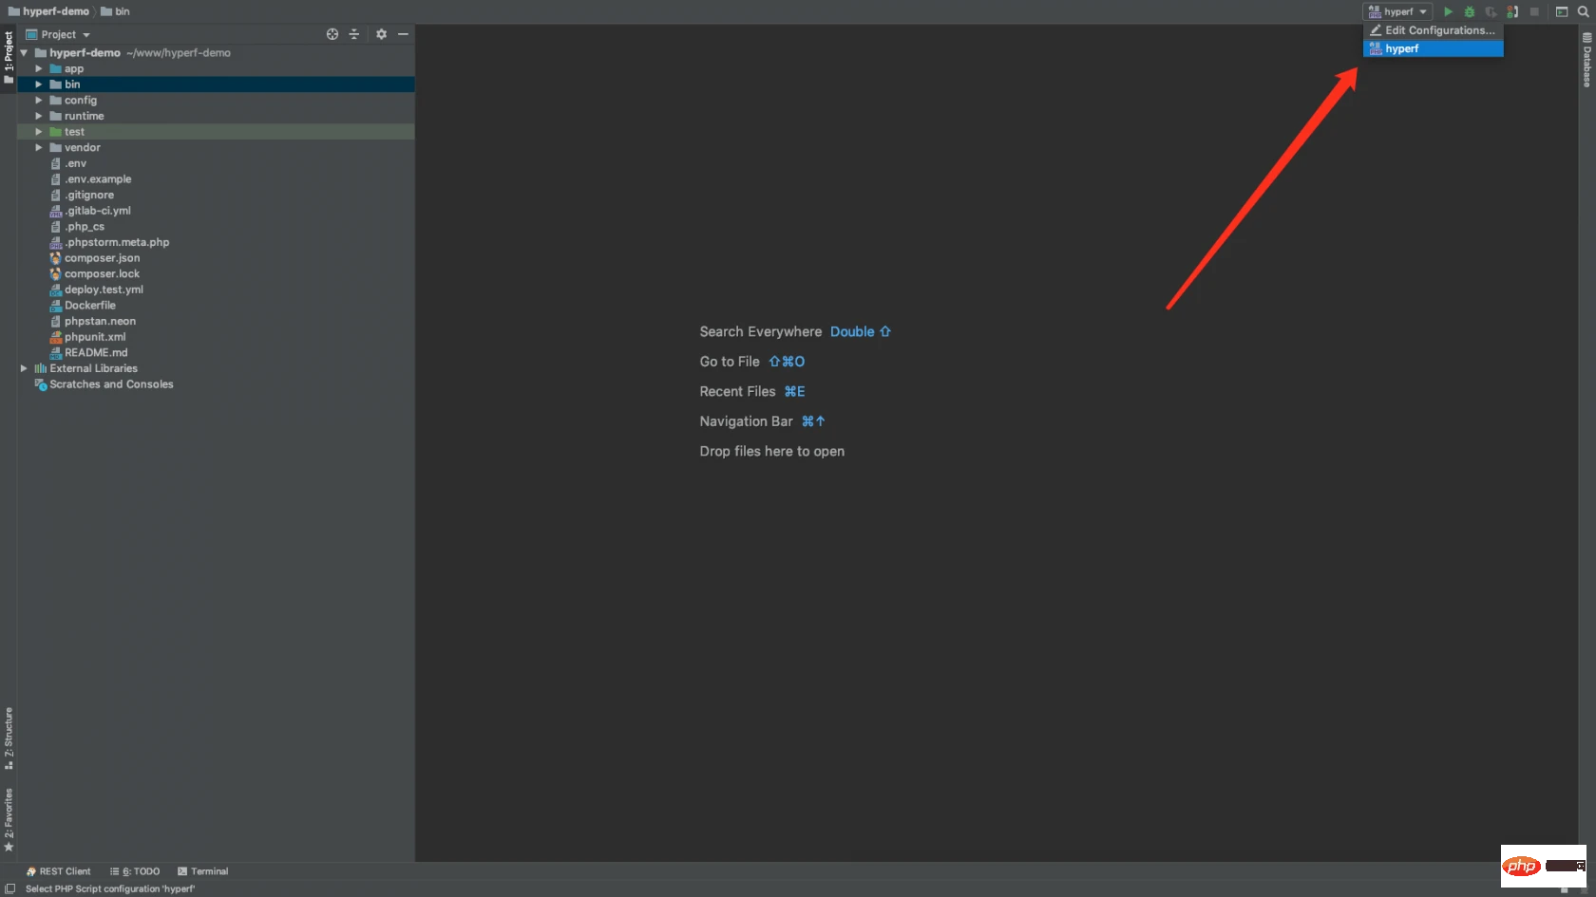
Task: Expand the app folder in tree
Action: [x=39, y=69]
